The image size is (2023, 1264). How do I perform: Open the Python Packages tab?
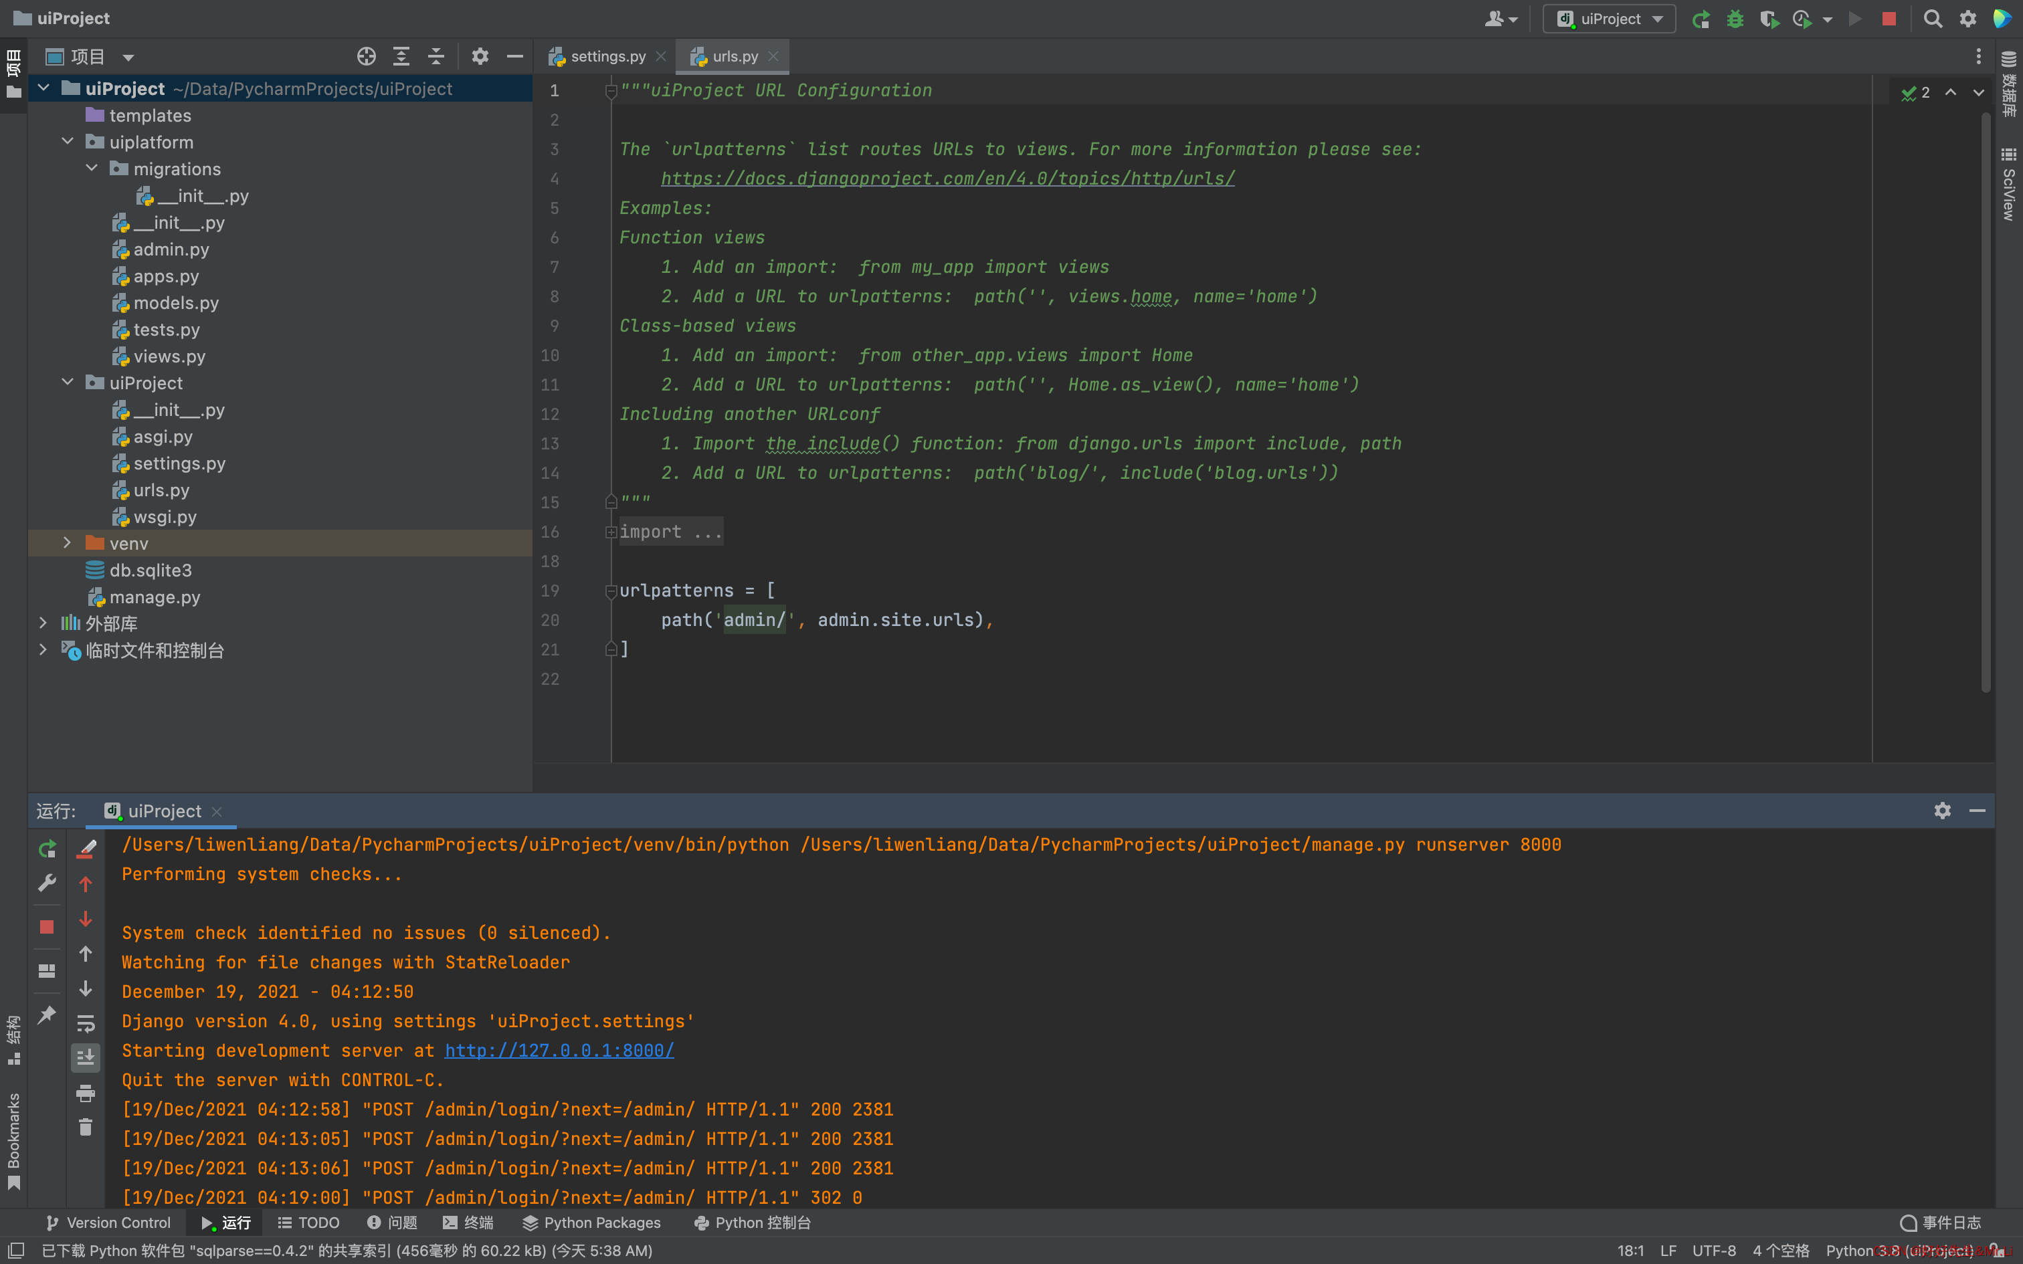click(592, 1223)
